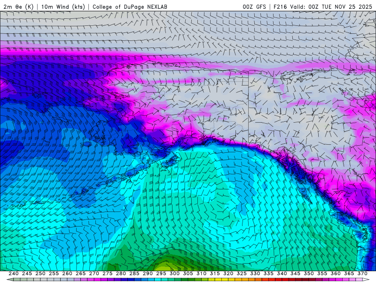The height and width of the screenshot is (282, 376).
Task: Click the 315 value on the color scale
Action: (x=215, y=274)
